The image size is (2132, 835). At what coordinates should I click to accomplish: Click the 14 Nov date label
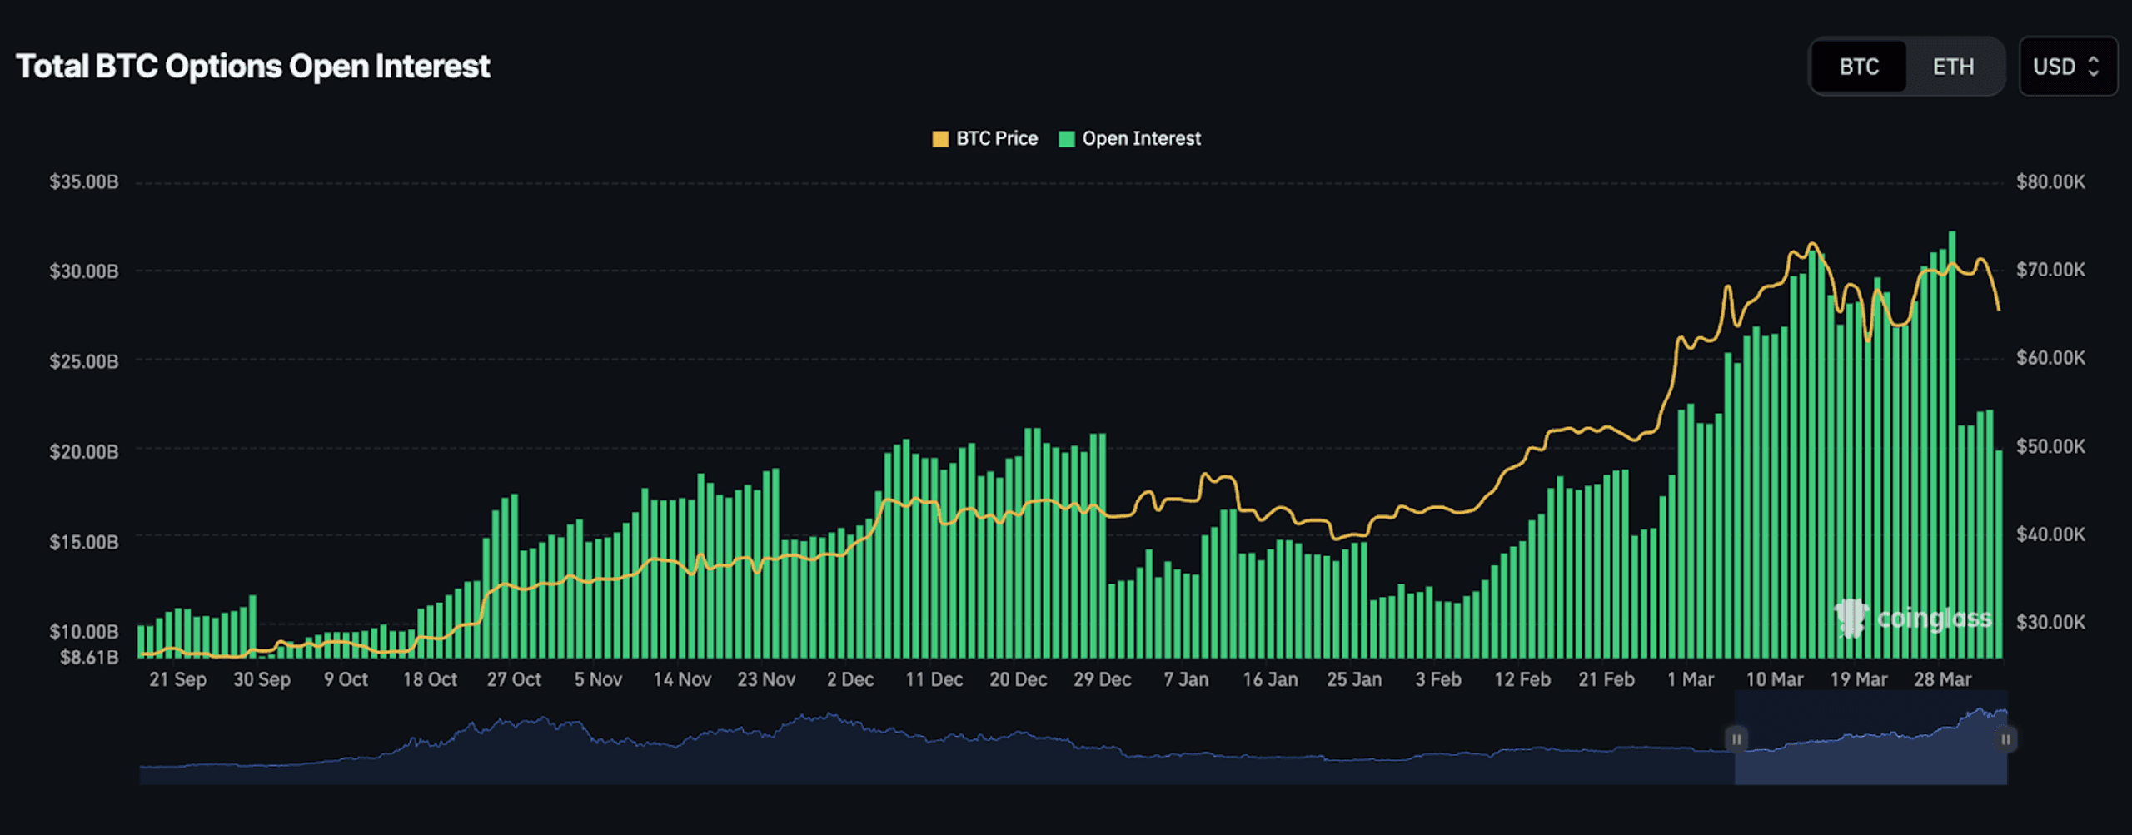click(682, 679)
